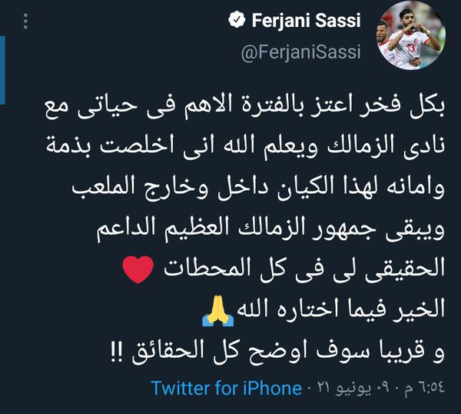Click the tweet line starting بكل فخر
The image size is (461, 414).
pos(244,105)
